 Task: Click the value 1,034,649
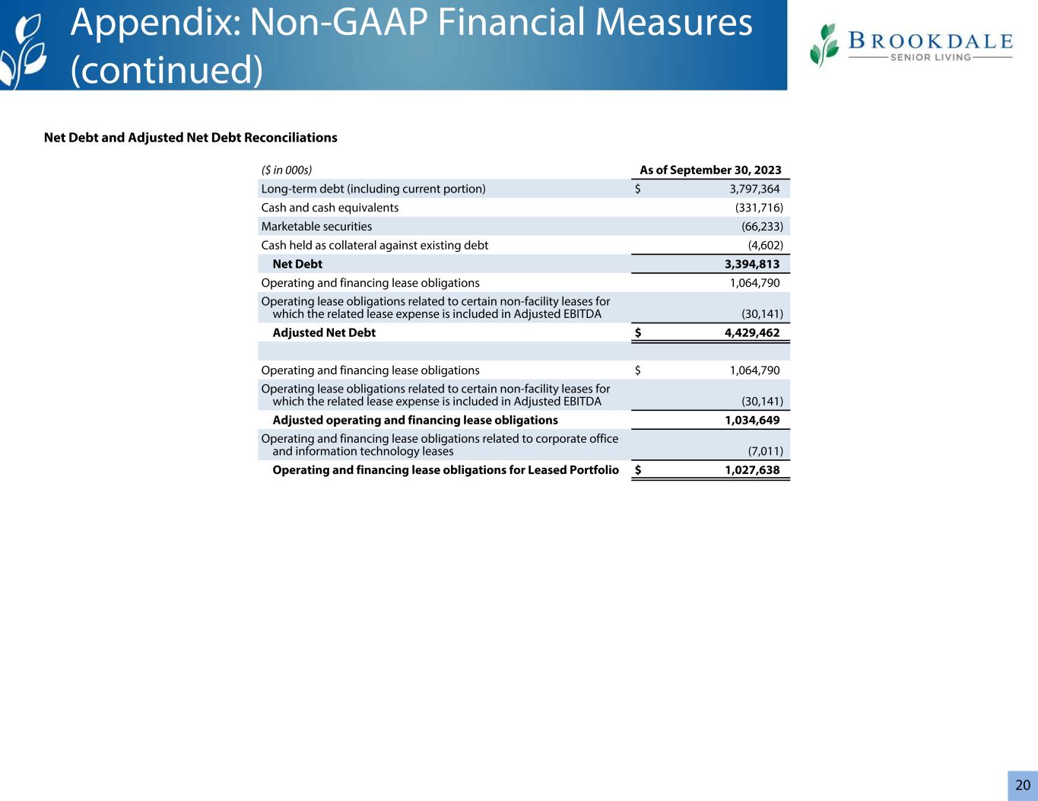pyautogui.click(x=752, y=420)
